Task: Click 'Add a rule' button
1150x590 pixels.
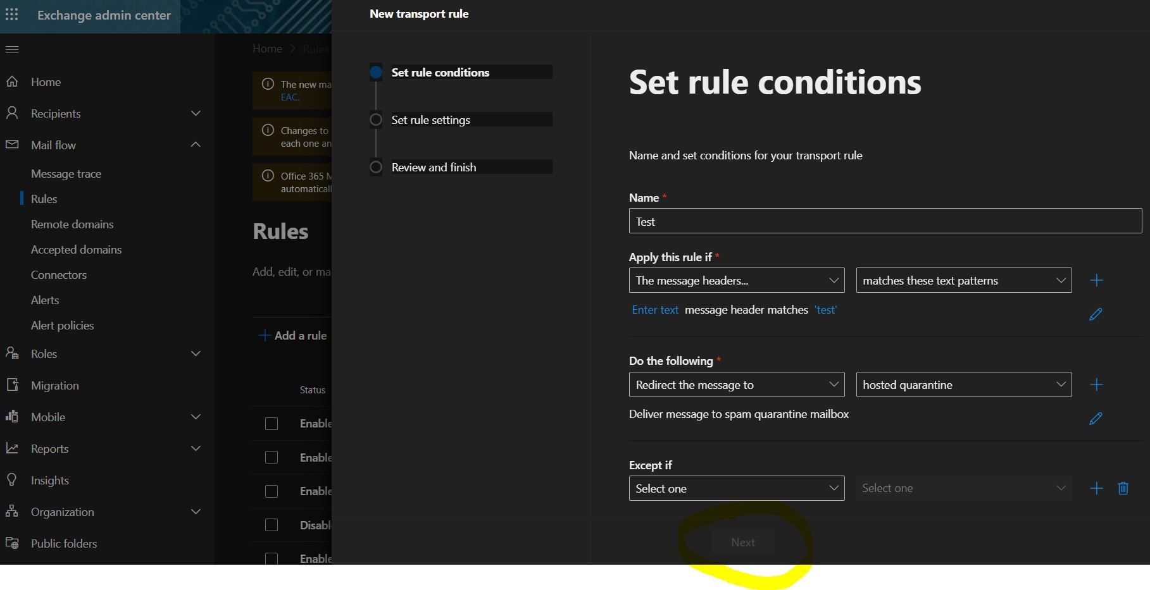Action: [293, 335]
